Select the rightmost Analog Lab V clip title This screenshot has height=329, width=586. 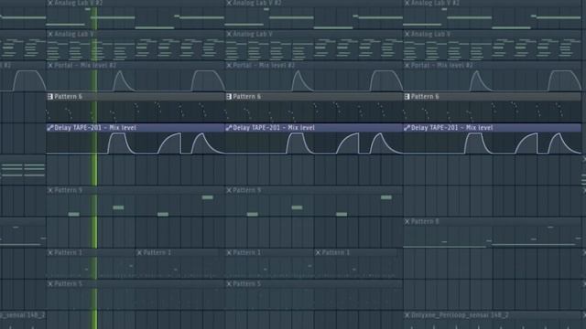(430, 34)
